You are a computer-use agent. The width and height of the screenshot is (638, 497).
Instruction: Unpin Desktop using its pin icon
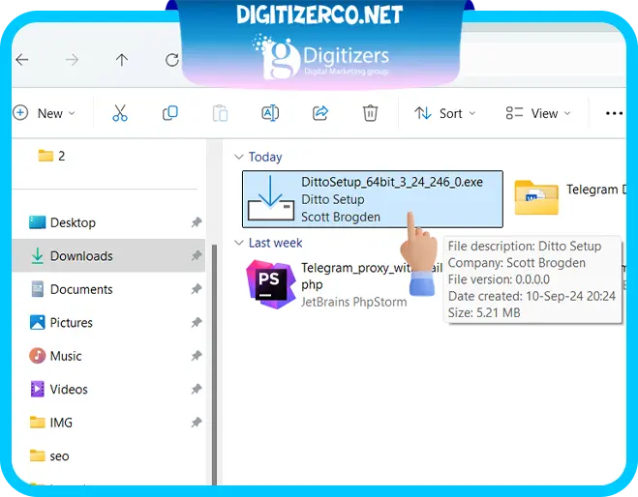197,222
